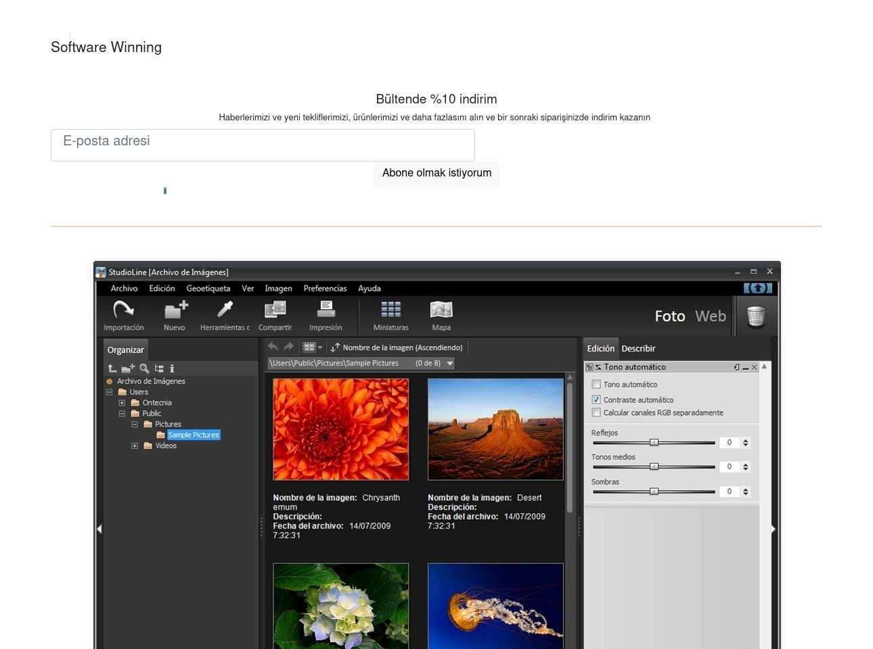Open the Herramientas tools icon

tap(225, 309)
